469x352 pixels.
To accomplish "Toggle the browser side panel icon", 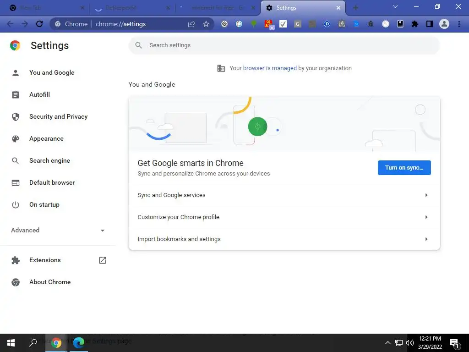I will (430, 24).
